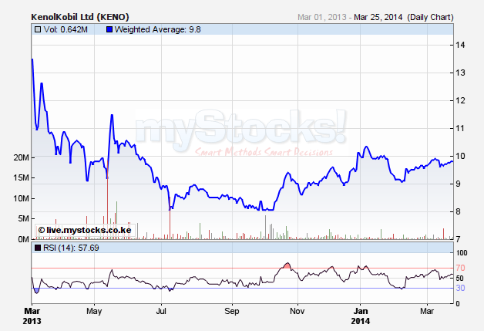The image size is (484, 331).
Task: Click the blue Weighted Average legend swatch
Action: (108, 29)
